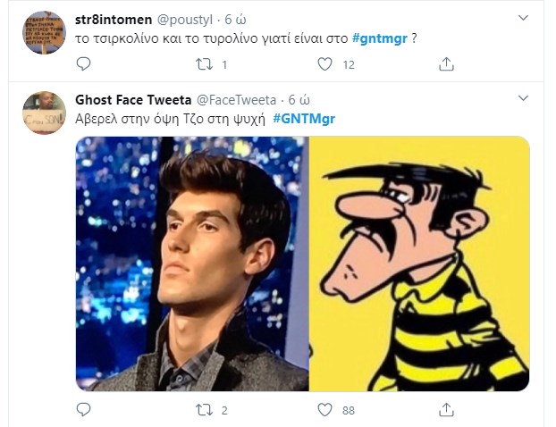Like Ghost Face Tweeta's tweet
Image resolution: width=556 pixels, height=427 pixels.
[x=325, y=410]
